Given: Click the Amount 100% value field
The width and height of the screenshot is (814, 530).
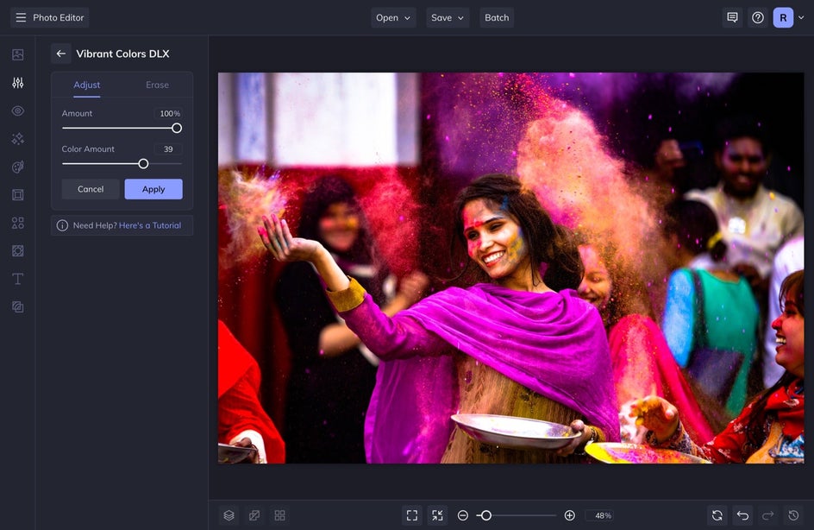Looking at the screenshot, I should (168, 113).
